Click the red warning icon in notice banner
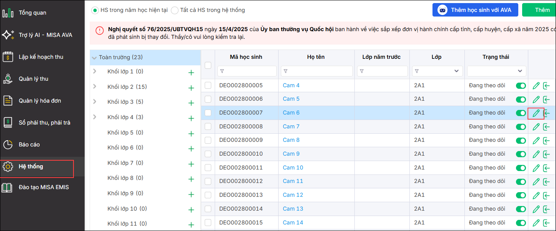The image size is (556, 231). pos(100,31)
